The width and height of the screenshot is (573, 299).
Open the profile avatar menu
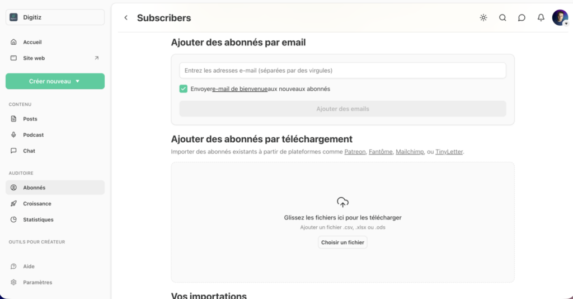coord(560,17)
